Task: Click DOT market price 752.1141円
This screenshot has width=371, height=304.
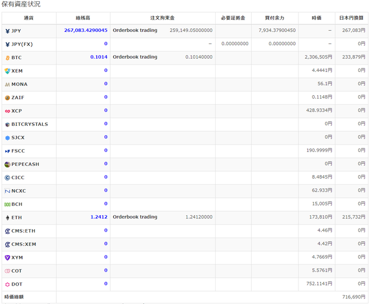Action: pos(319,284)
